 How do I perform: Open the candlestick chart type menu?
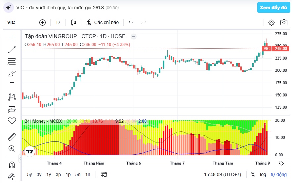pyautogui.click(x=73, y=22)
